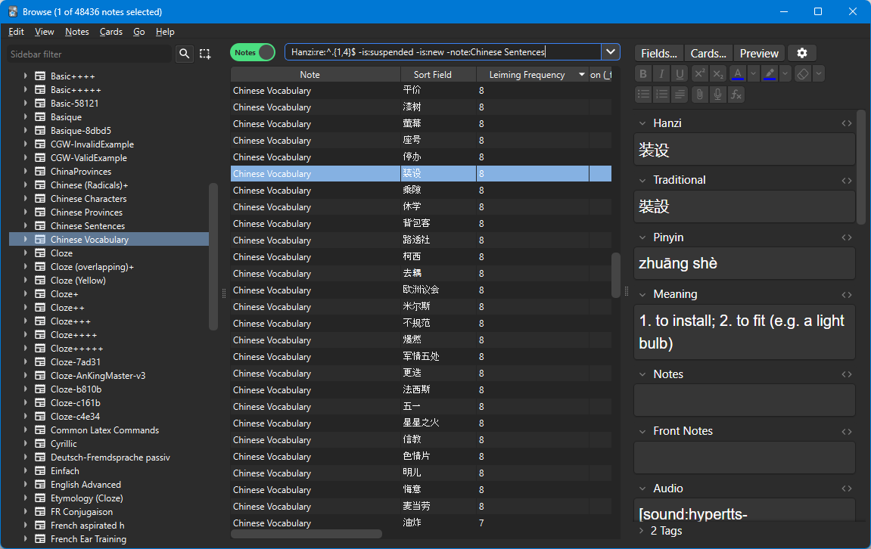871x549 pixels.
Task: Attach a media file with paperclip icon
Action: 700,95
